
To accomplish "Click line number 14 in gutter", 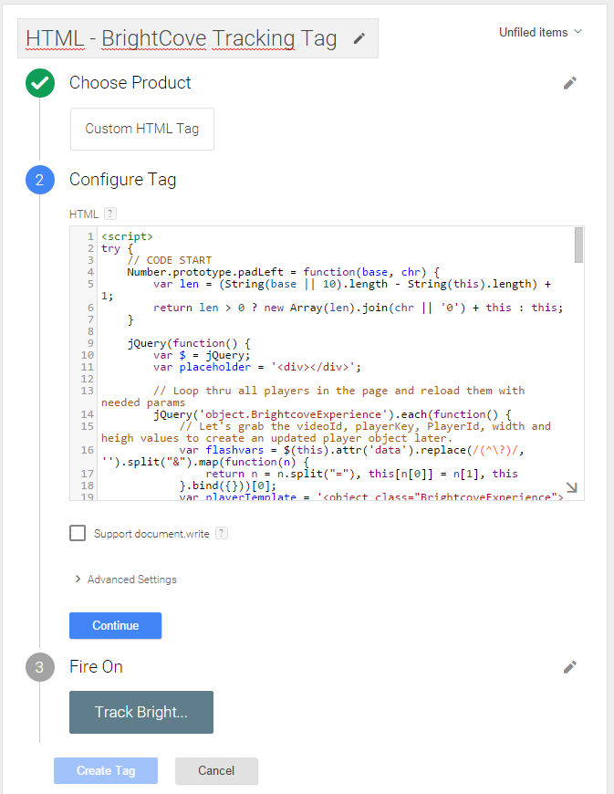I will [x=88, y=414].
